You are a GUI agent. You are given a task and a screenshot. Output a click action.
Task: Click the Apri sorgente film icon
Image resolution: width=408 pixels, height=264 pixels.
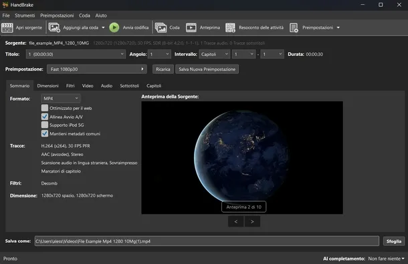7,27
